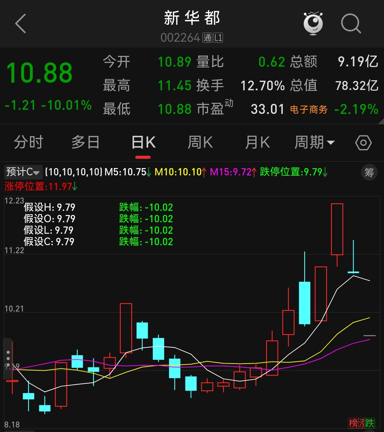Tap indicator parameters (10,10,10,10)
Screen dimensions: 384x432
coord(74,172)
